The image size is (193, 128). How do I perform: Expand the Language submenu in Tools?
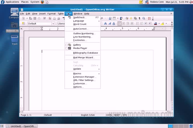point(83,21)
